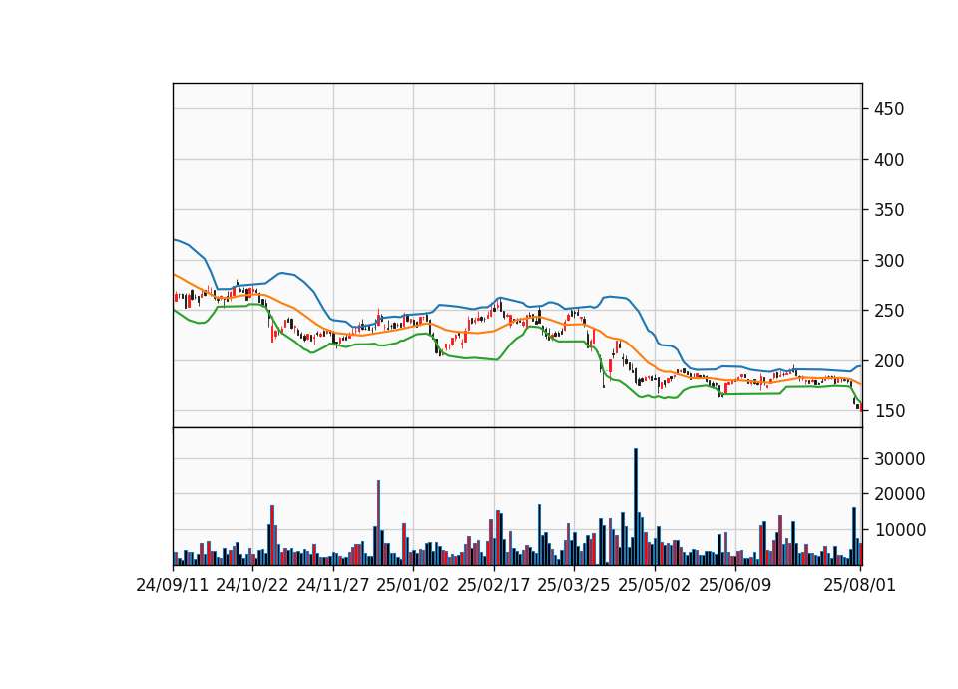The width and height of the screenshot is (958, 689).
Task: Click the 24/11/27 date label
Action: coord(333,585)
